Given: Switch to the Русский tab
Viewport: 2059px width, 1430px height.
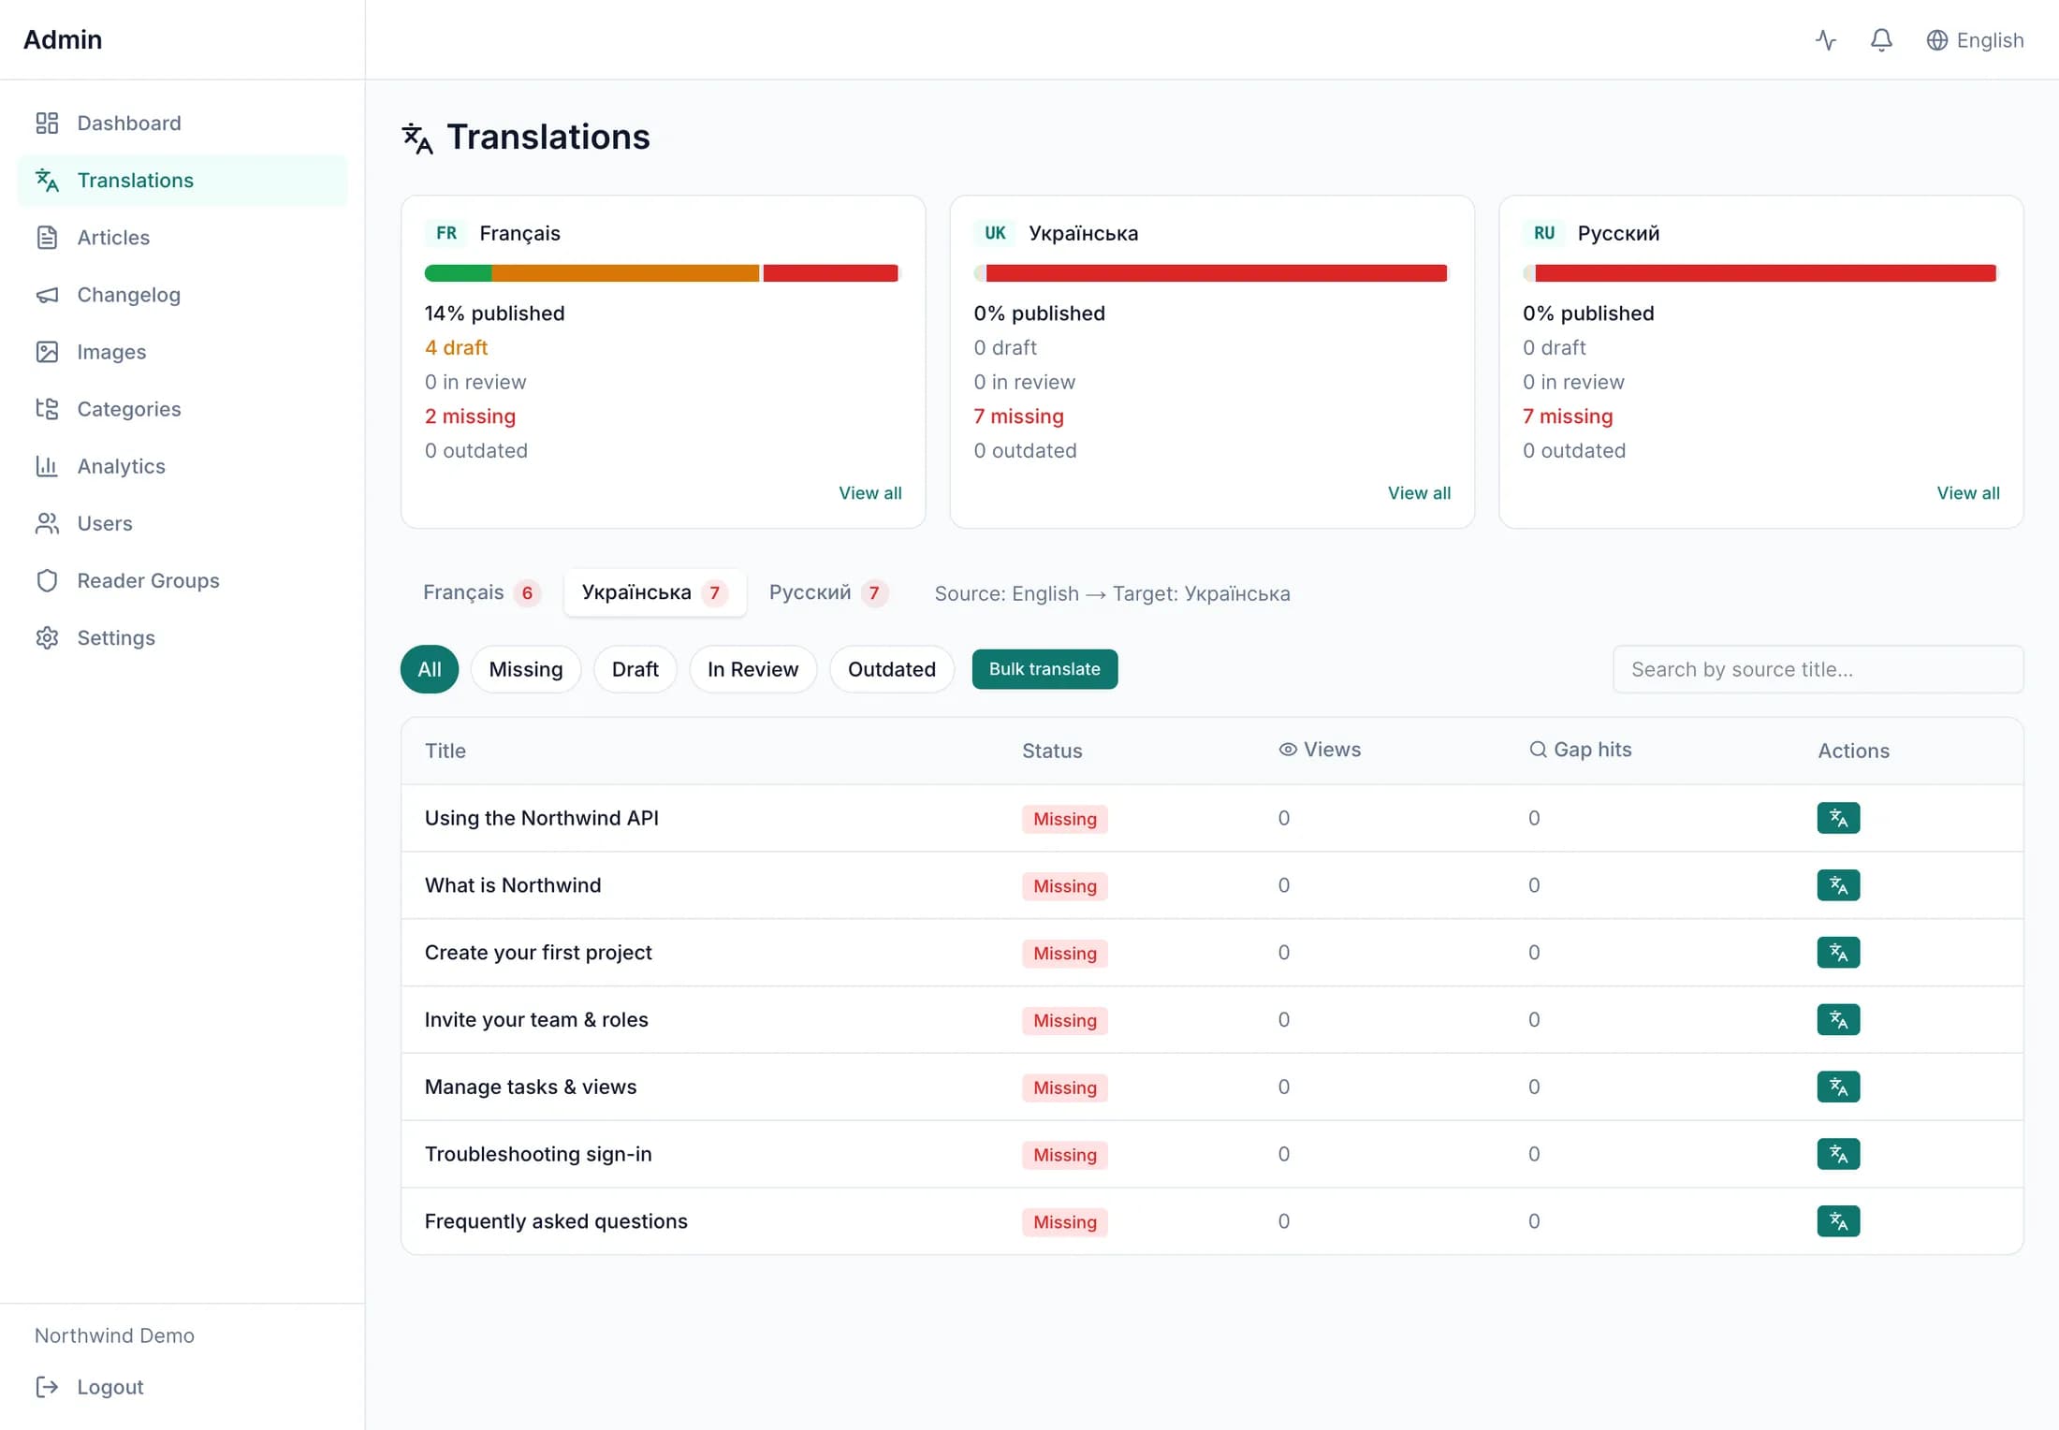Looking at the screenshot, I should (x=827, y=592).
